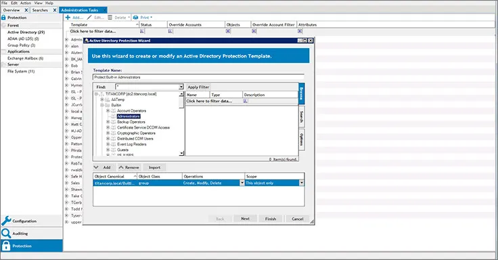Image resolution: width=498 pixels, height=260 pixels.
Task: Switch to the vertical Options tab in wizard
Action: (x=302, y=140)
